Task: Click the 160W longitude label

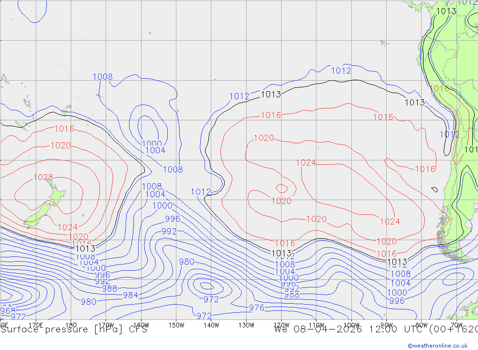Action: coord(141,325)
